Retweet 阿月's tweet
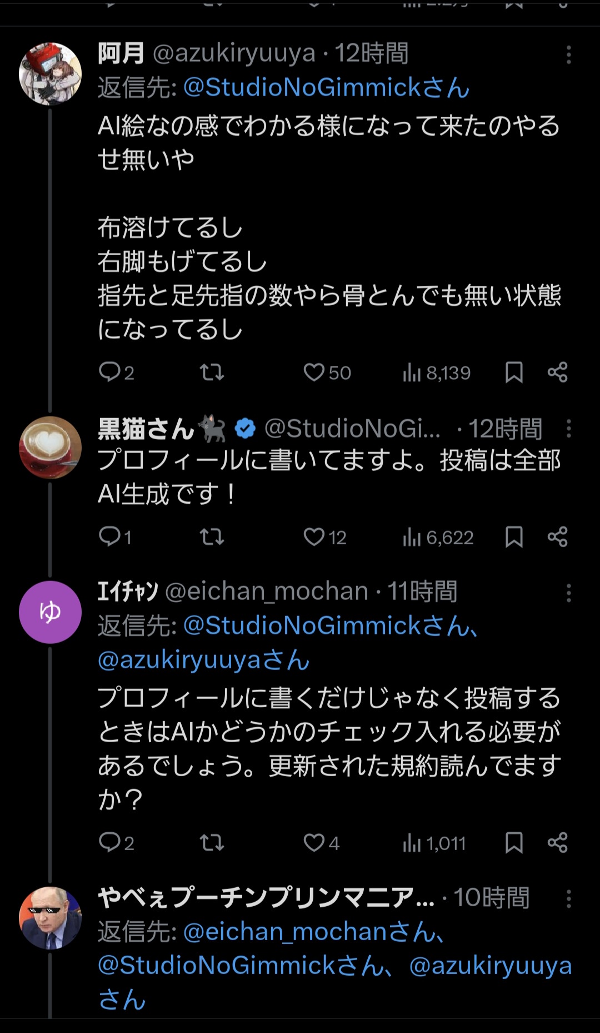Screen dimensions: 600x1033 (x=212, y=372)
